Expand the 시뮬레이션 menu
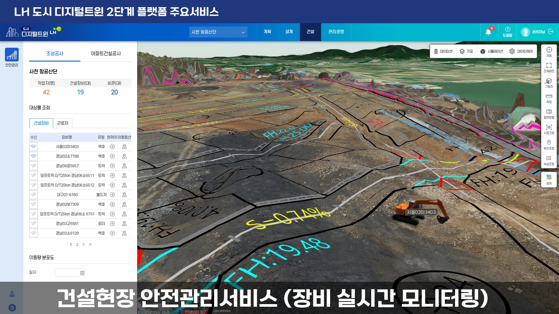Screen dimensions: 559x314 click(x=491, y=51)
